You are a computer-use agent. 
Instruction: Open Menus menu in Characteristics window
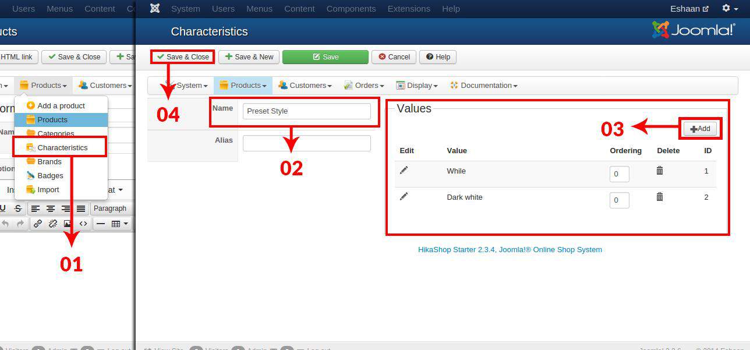coord(259,9)
